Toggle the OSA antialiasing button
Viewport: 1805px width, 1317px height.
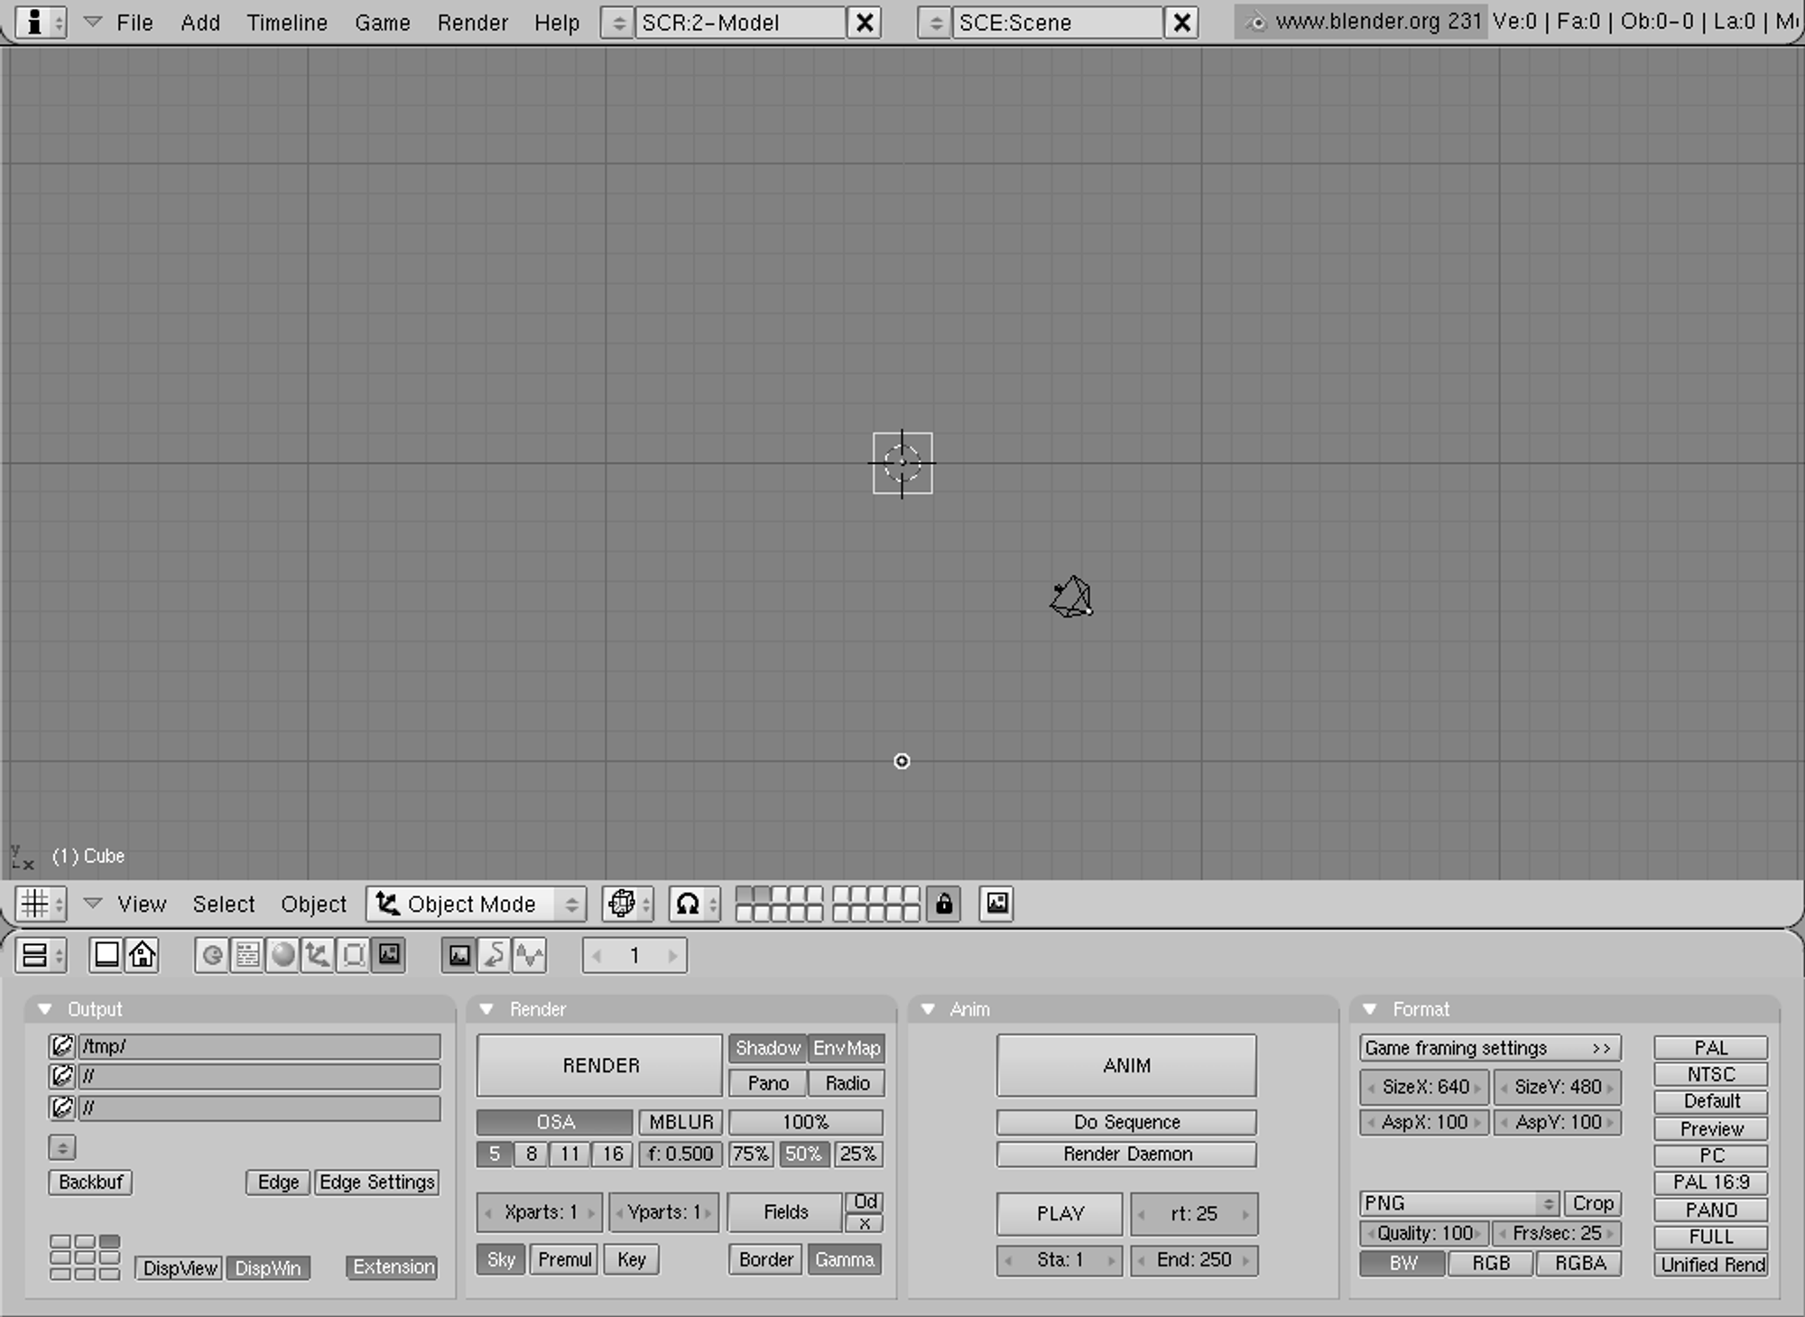(555, 1122)
